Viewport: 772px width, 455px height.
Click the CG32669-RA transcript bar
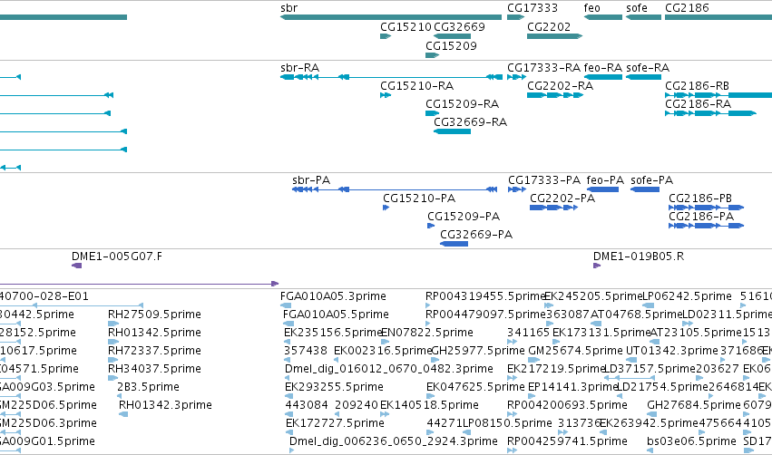pos(452,131)
